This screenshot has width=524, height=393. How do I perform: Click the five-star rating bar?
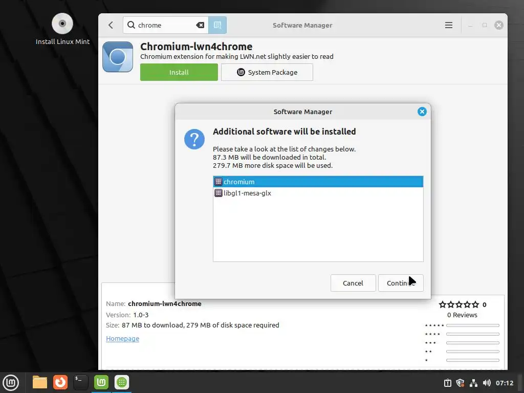[x=472, y=325]
